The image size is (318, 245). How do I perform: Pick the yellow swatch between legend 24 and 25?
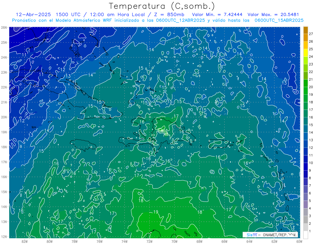[306, 53]
